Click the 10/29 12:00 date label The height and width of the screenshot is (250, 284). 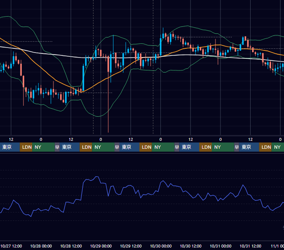tap(131, 246)
